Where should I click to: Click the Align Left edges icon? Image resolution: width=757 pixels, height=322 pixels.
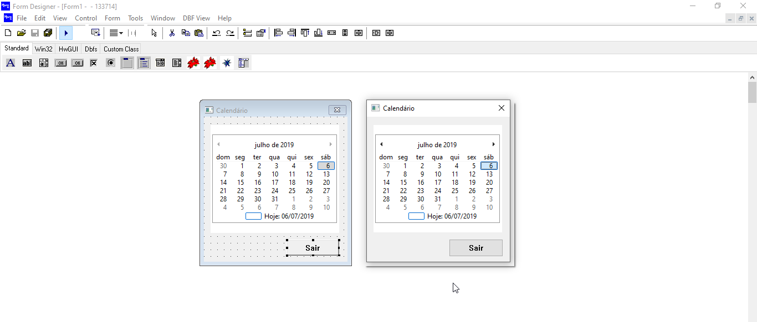(x=278, y=33)
